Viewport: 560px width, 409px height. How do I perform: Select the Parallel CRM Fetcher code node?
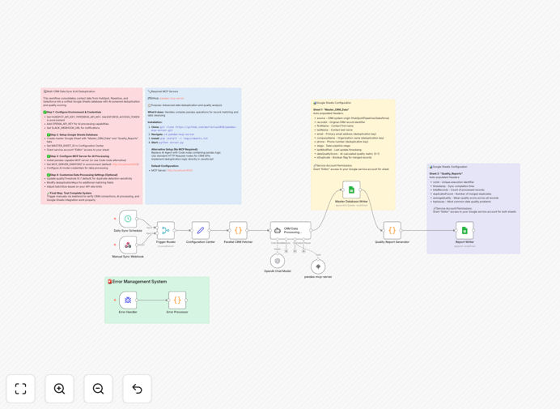[238, 230]
